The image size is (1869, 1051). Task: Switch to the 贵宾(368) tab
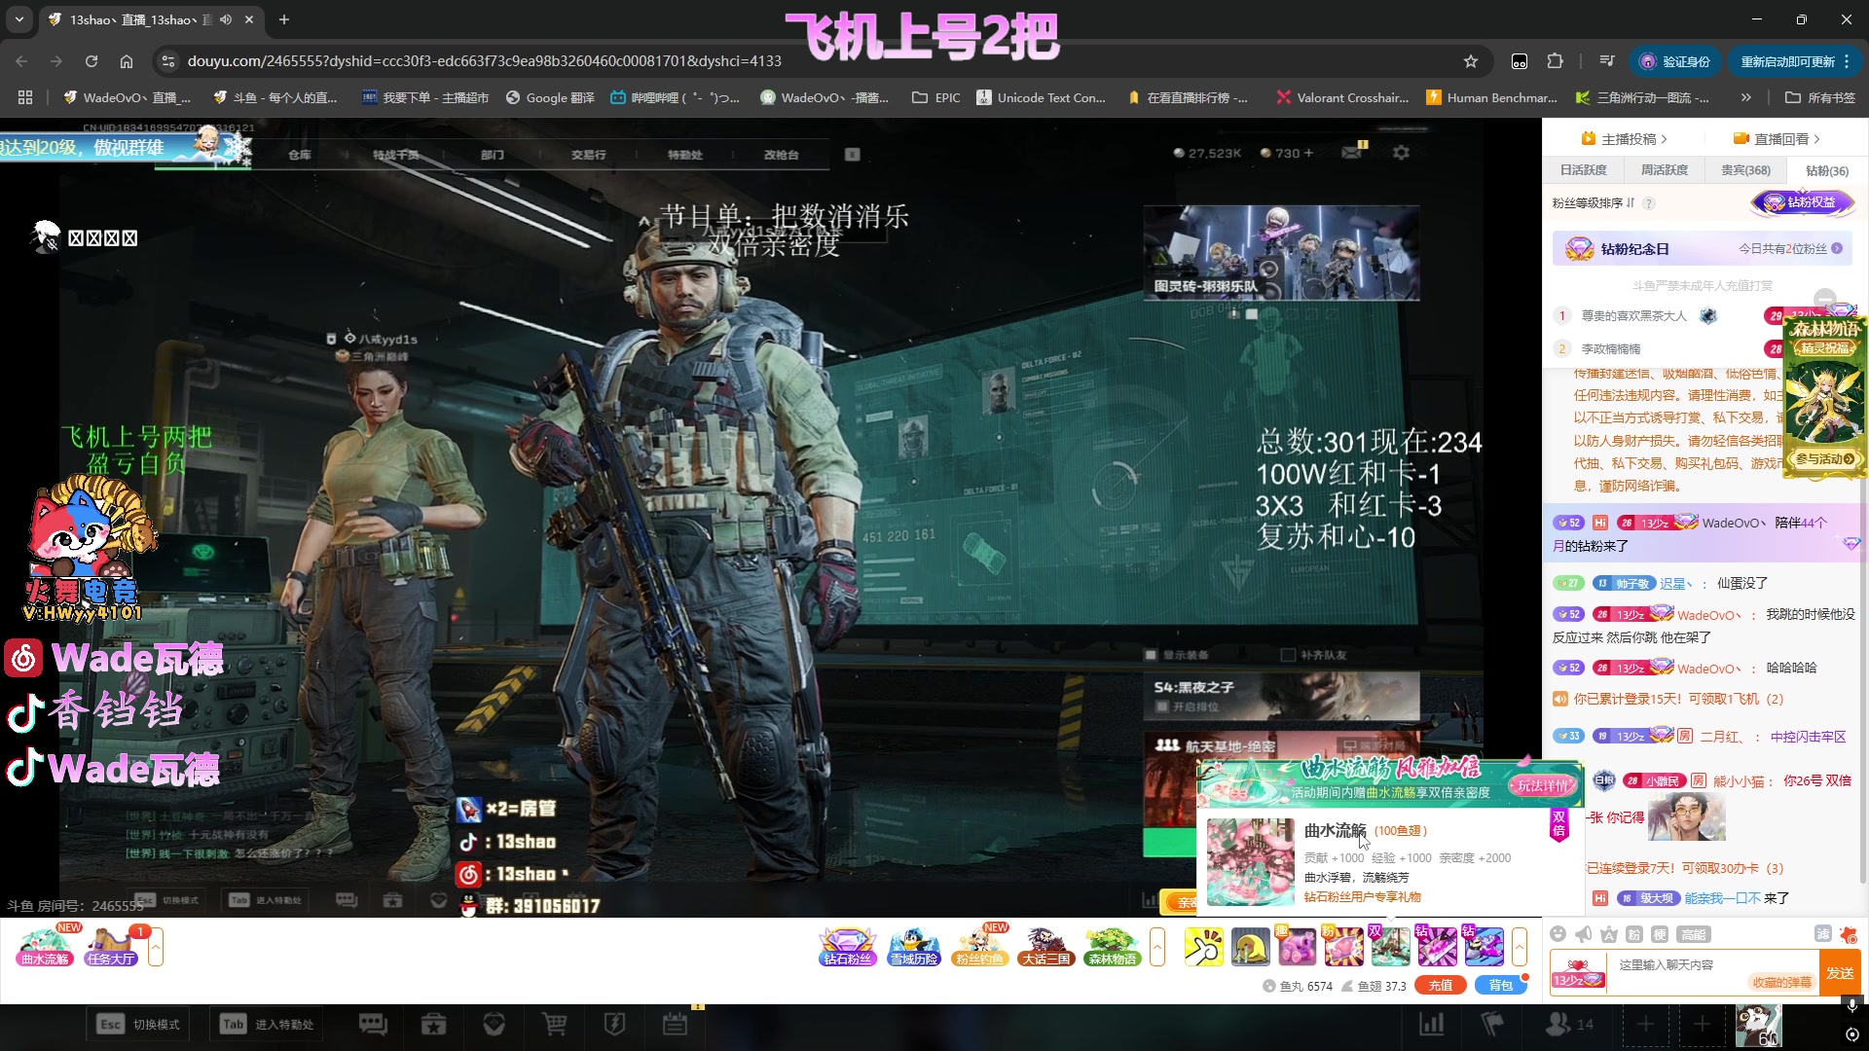point(1745,170)
